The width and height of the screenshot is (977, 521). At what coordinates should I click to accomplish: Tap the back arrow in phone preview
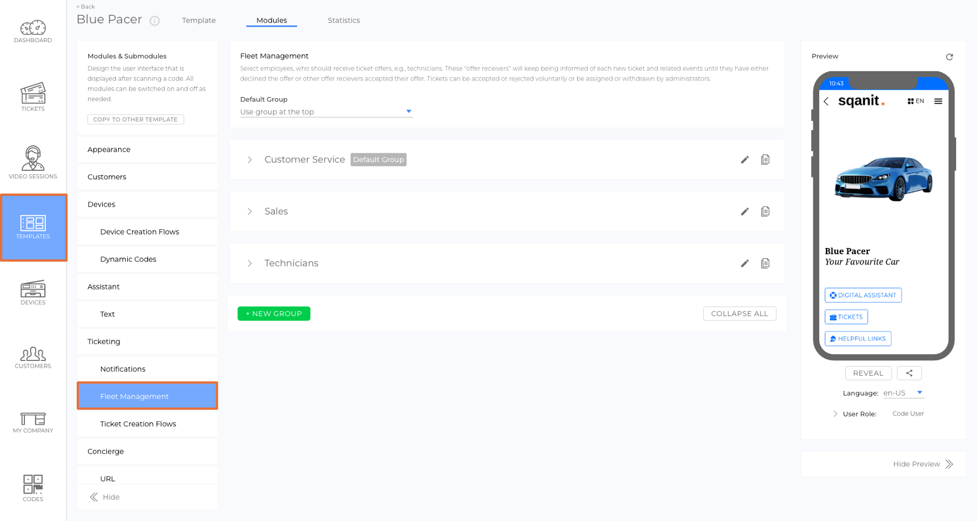click(826, 101)
